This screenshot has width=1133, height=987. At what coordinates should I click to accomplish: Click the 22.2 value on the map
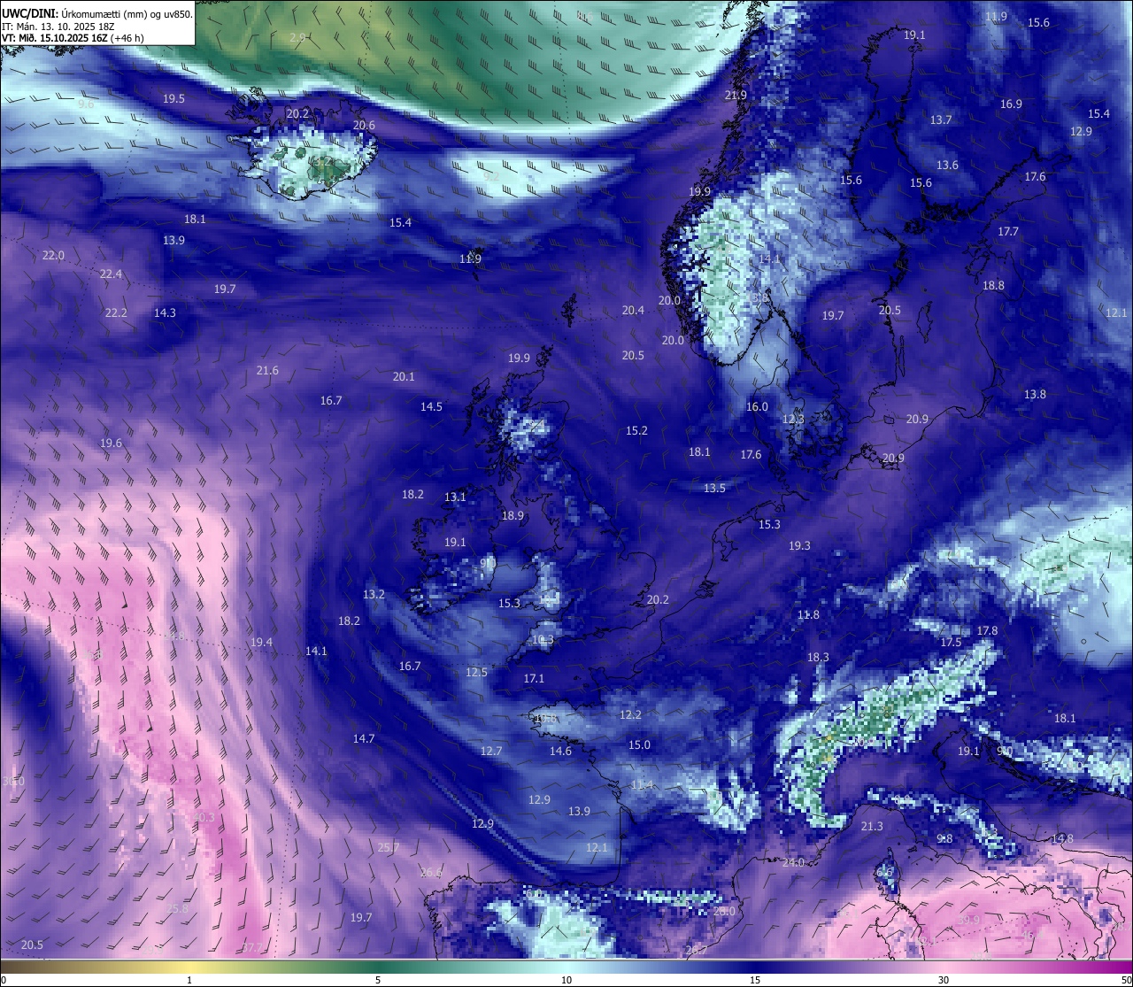pyautogui.click(x=116, y=313)
